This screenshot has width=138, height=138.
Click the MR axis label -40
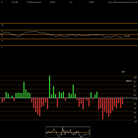[135, 108]
